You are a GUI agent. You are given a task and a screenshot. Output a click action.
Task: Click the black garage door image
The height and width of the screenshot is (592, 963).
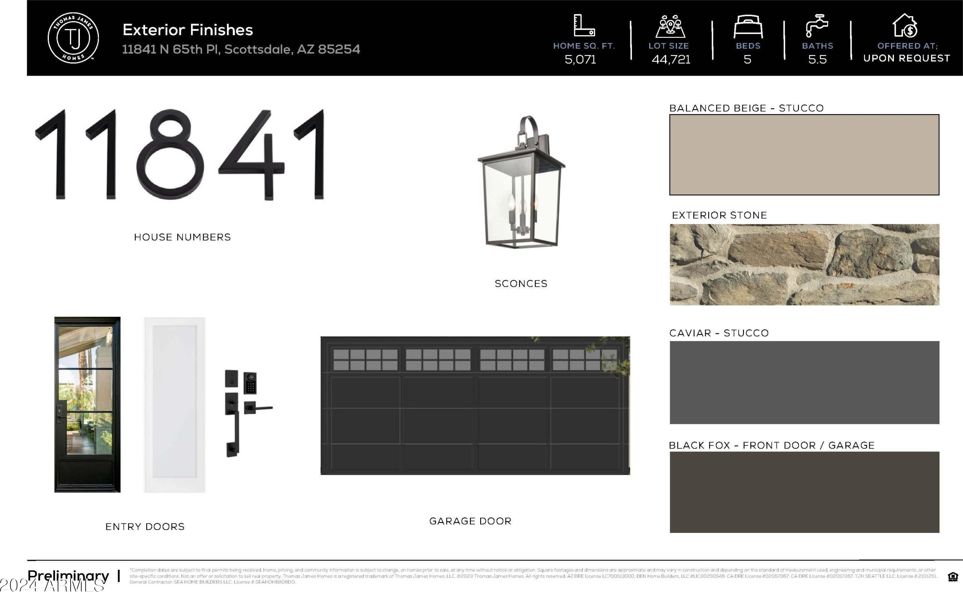[475, 406]
